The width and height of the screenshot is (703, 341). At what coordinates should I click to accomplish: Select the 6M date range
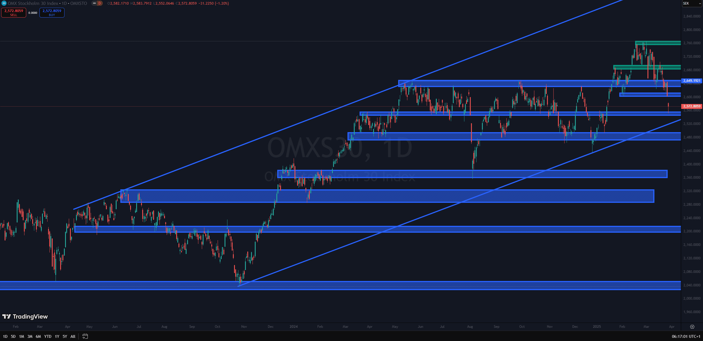click(38, 336)
